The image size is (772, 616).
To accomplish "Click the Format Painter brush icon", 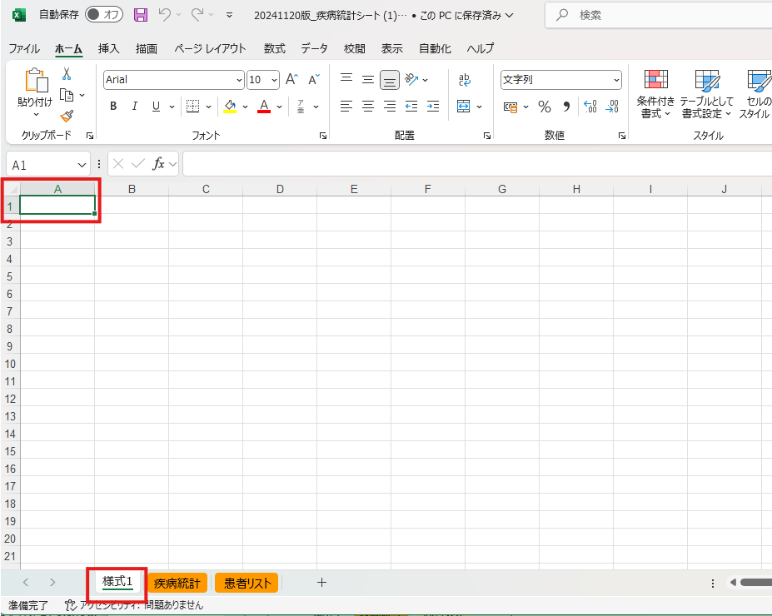I will click(x=67, y=116).
